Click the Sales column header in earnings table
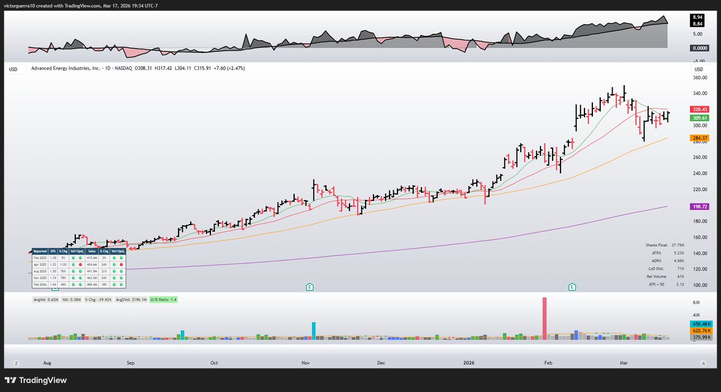Viewport: 721px width, 392px height. pos(92,251)
